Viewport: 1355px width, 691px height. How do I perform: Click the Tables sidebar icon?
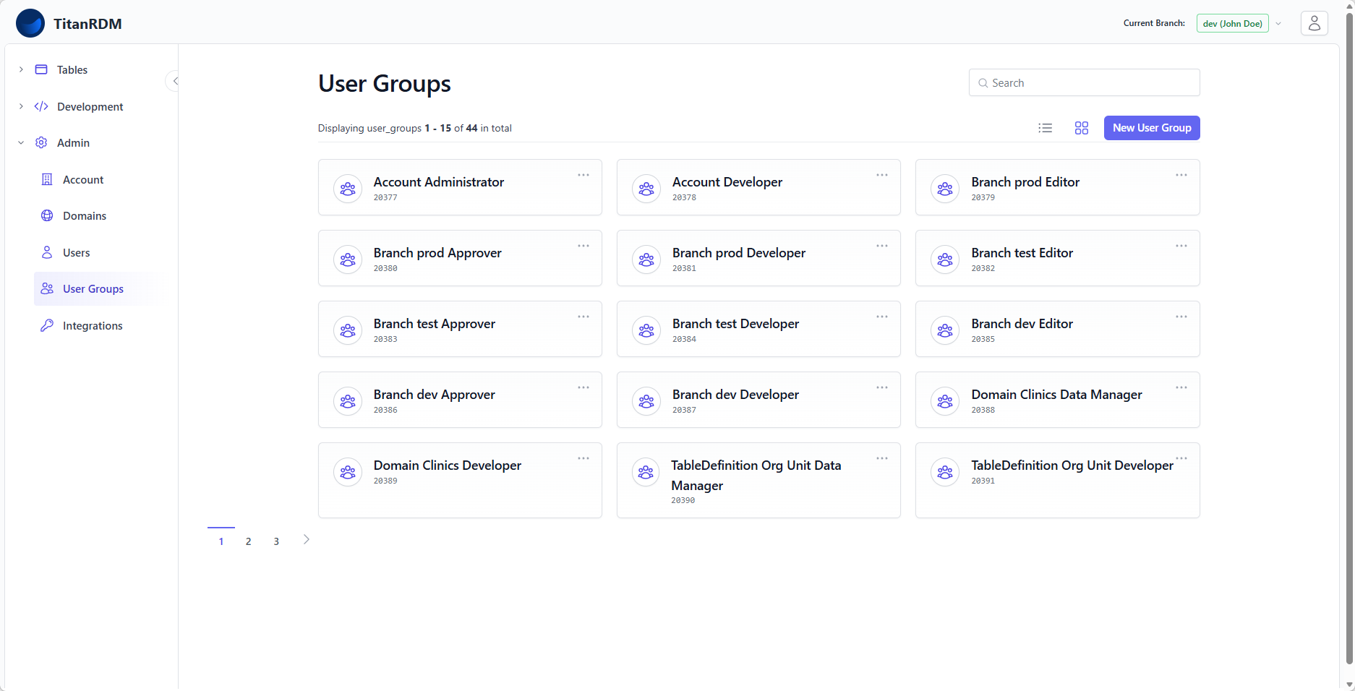[41, 69]
